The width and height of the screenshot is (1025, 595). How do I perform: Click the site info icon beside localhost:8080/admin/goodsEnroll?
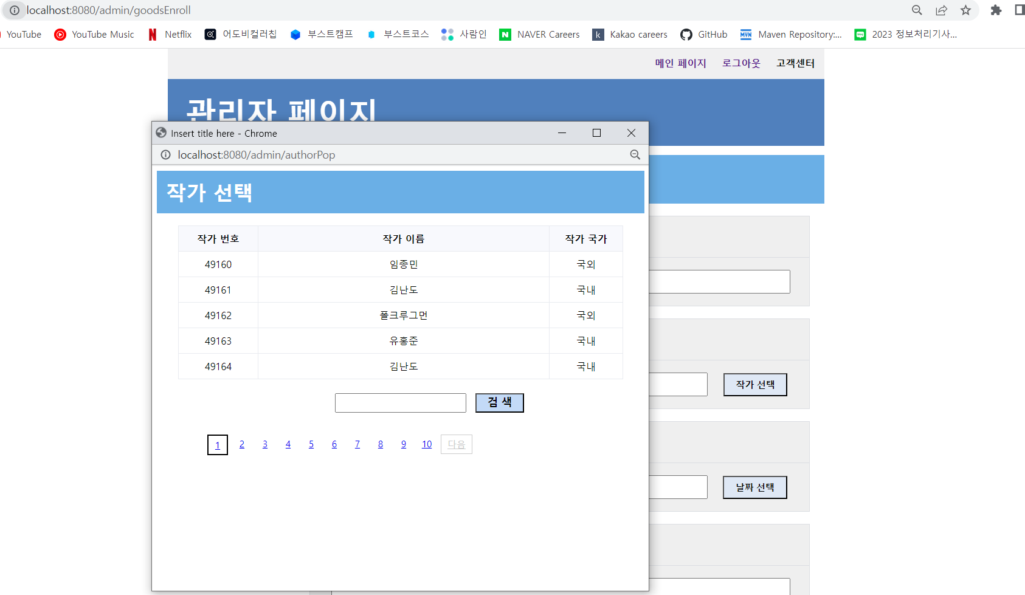point(15,10)
